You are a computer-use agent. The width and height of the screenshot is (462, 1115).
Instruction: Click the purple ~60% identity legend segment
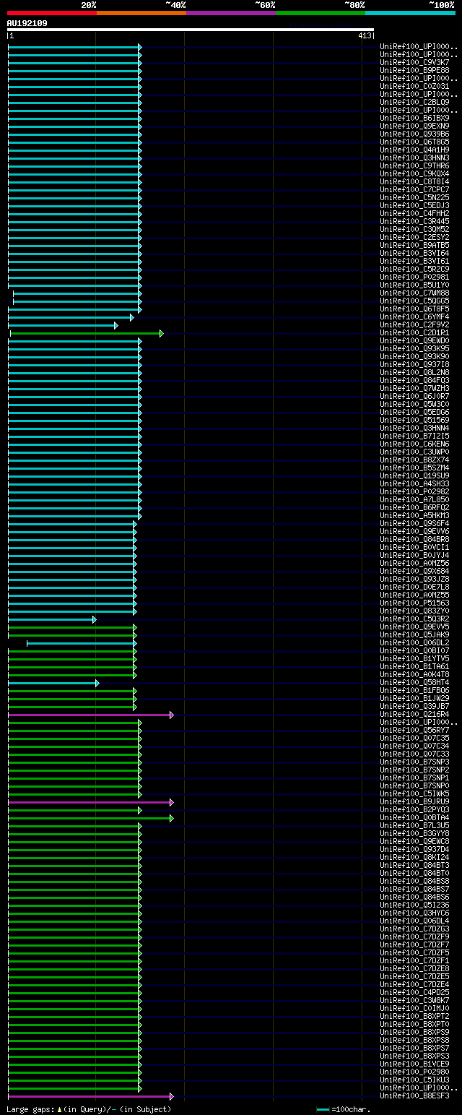pyautogui.click(x=231, y=13)
